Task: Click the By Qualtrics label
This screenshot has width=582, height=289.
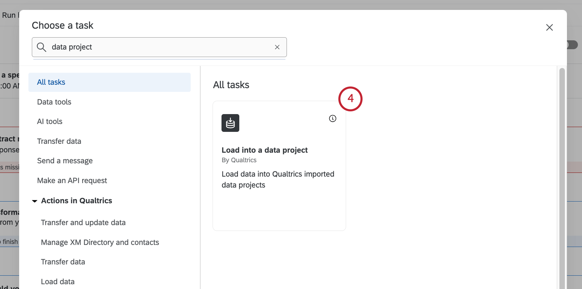Action: point(239,160)
